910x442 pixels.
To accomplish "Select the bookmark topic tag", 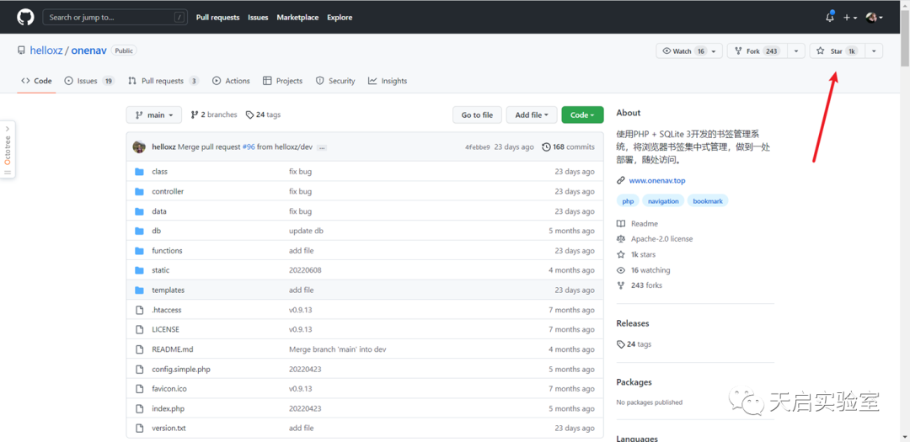I will (x=708, y=201).
